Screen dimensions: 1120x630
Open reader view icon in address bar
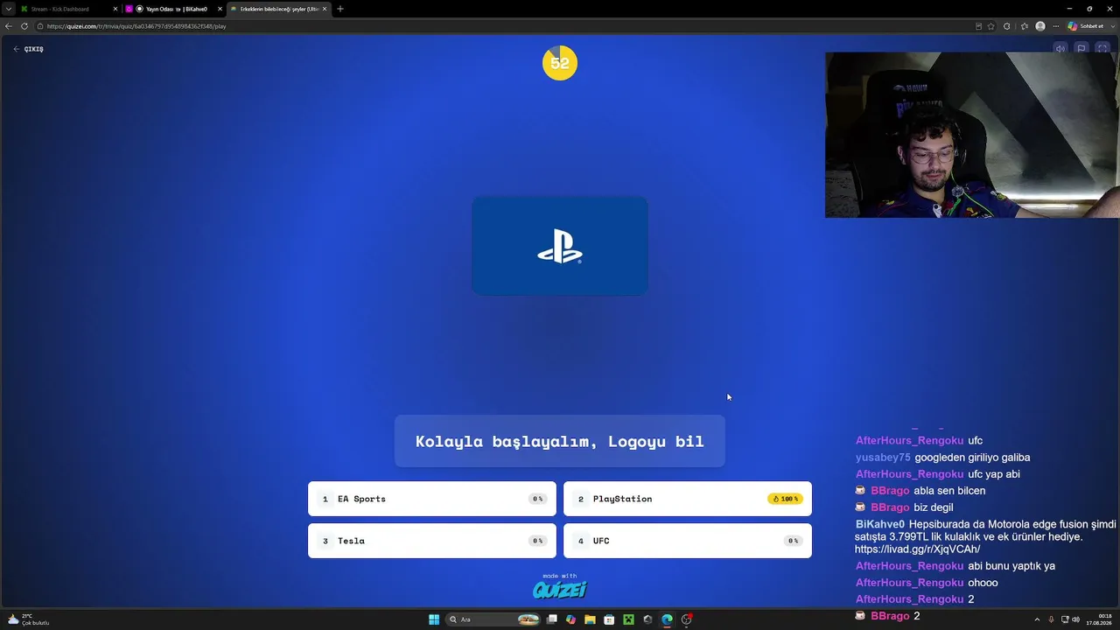(978, 26)
